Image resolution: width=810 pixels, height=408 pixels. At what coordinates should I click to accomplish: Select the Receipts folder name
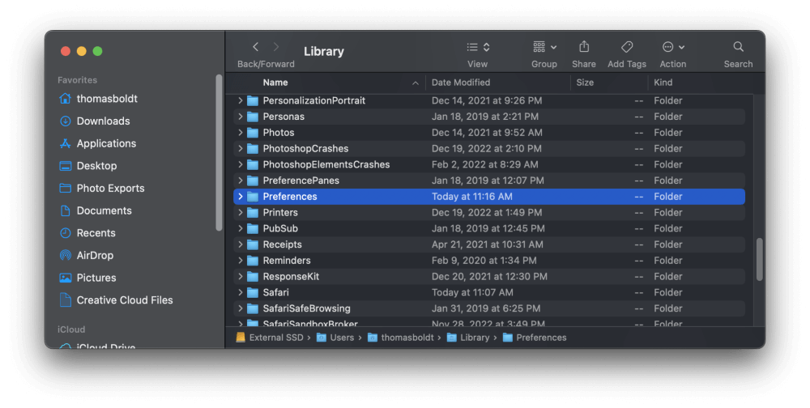coord(282,244)
